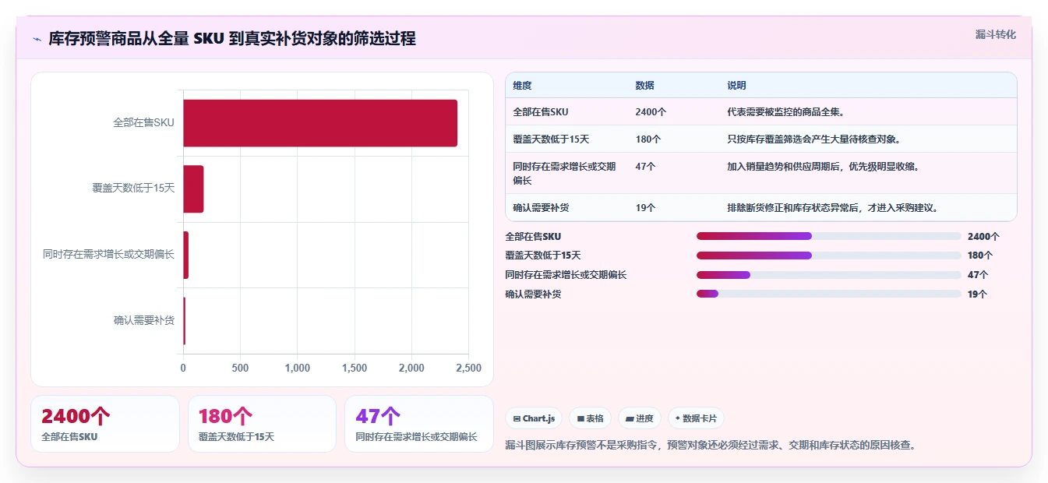Click the 数据 table column header
The width and height of the screenshot is (1048, 483).
tap(644, 85)
